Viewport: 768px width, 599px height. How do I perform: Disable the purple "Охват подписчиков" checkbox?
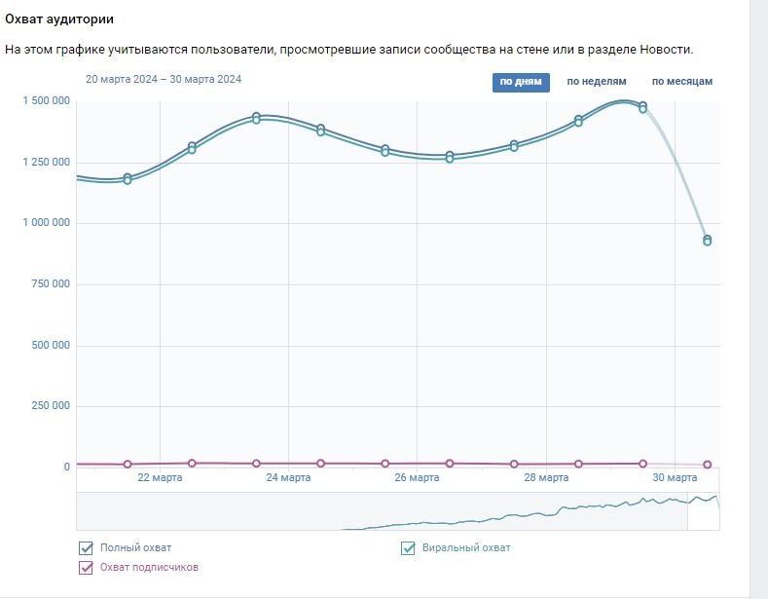tap(86, 567)
